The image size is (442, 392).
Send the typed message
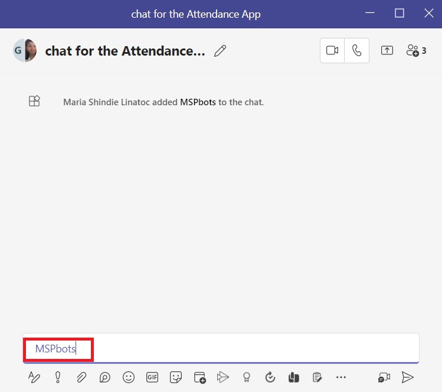407,377
